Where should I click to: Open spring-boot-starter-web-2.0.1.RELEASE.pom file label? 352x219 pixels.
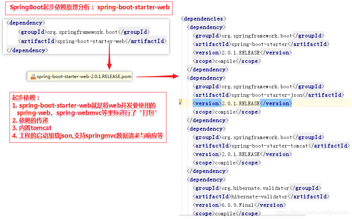click(x=84, y=77)
